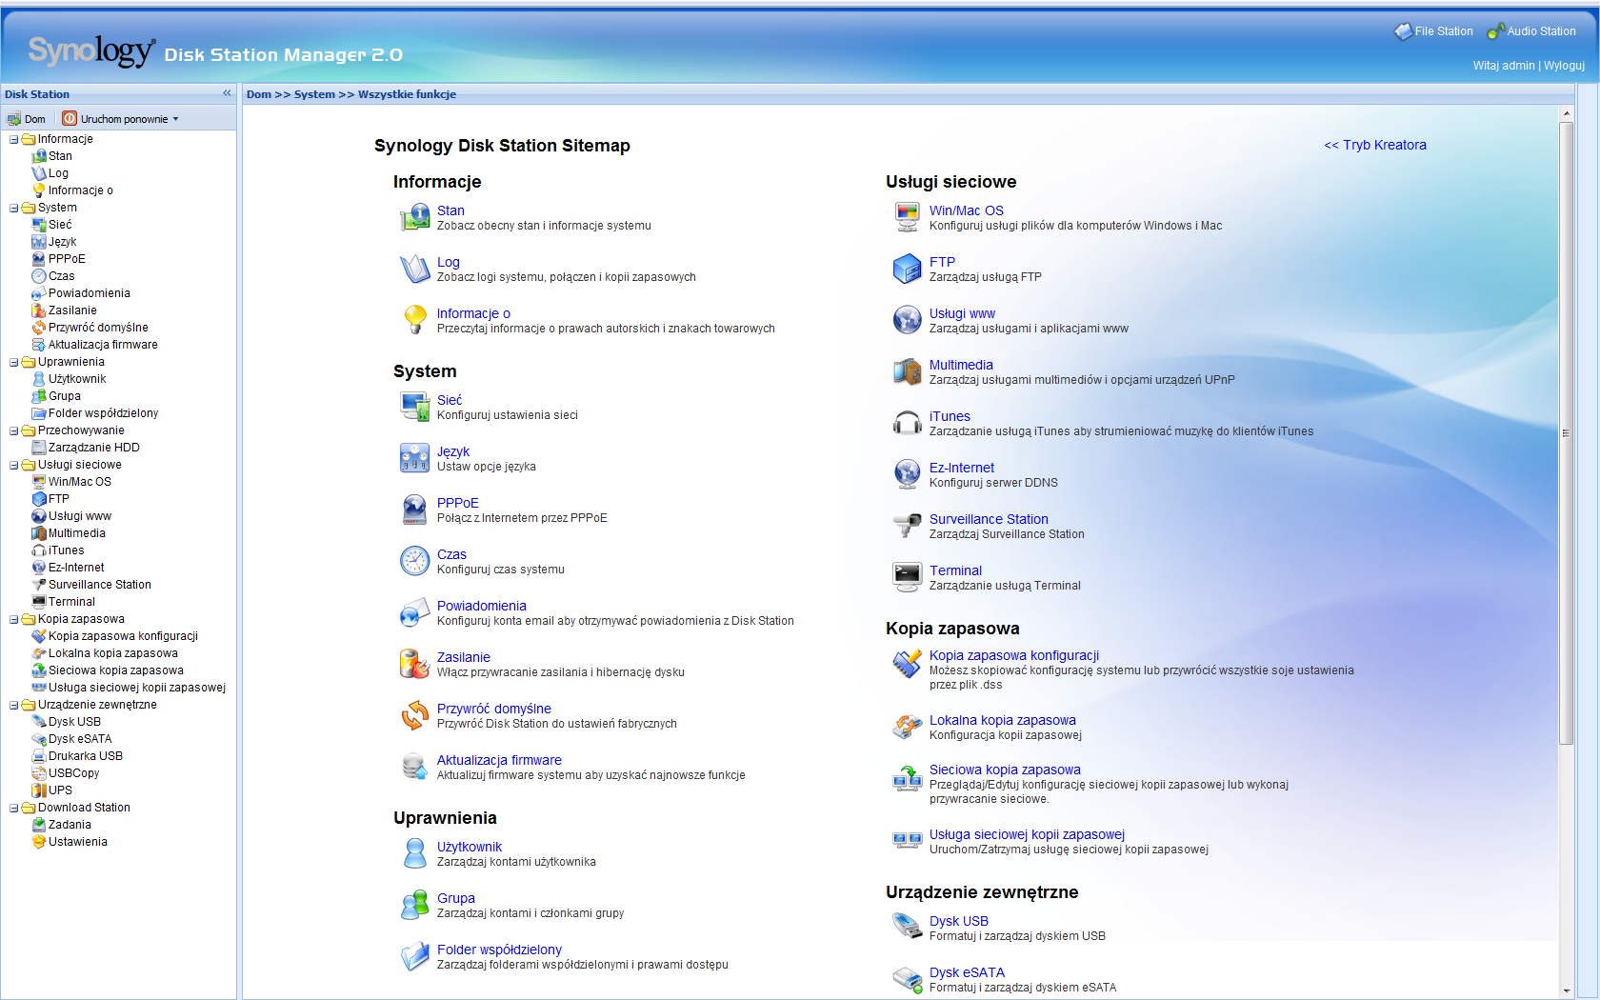Image resolution: width=1600 pixels, height=1000 pixels.
Task: Click the Dom toolbar button
Action: (x=27, y=119)
